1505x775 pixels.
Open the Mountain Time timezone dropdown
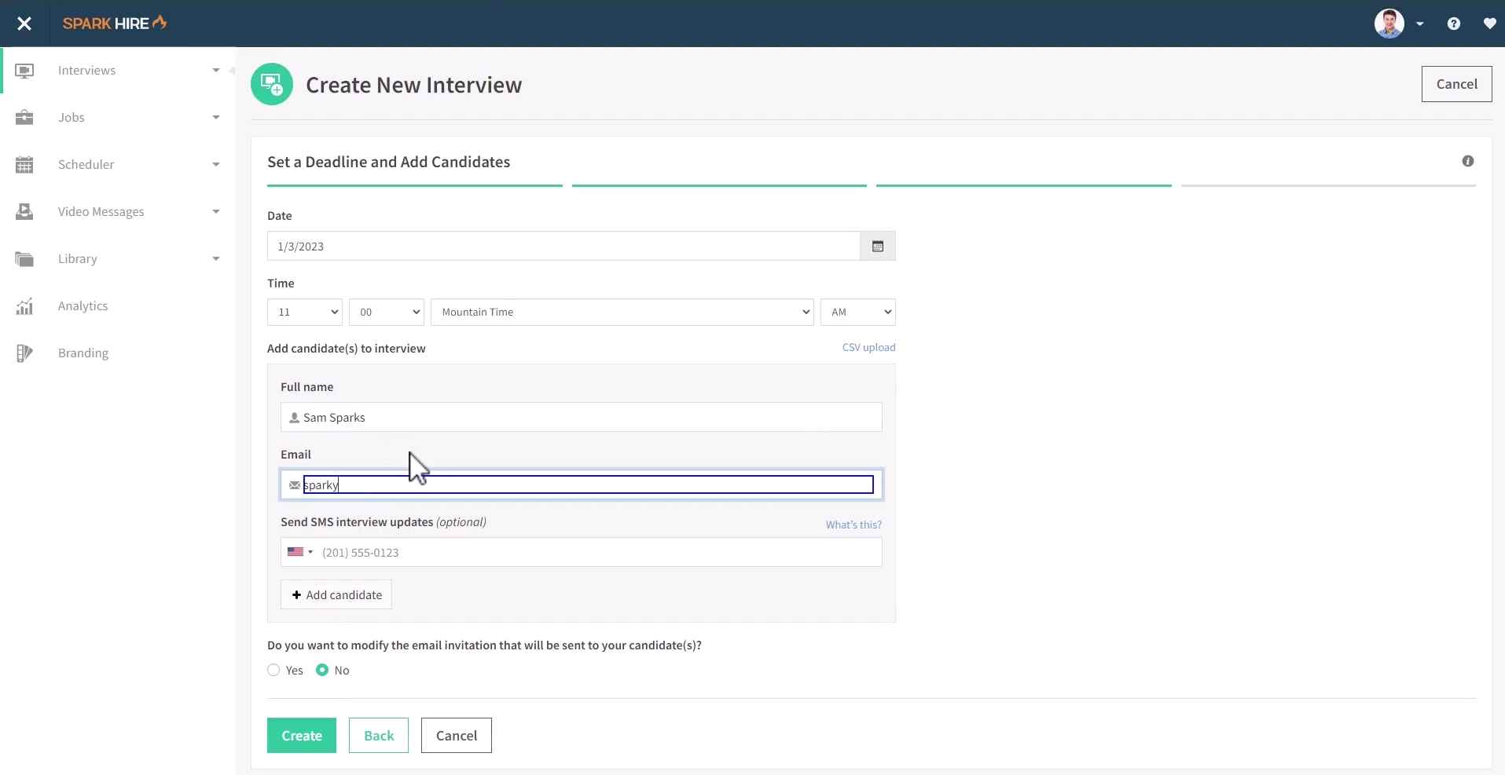tap(622, 313)
